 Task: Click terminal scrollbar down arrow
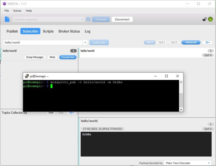(x=181, y=110)
